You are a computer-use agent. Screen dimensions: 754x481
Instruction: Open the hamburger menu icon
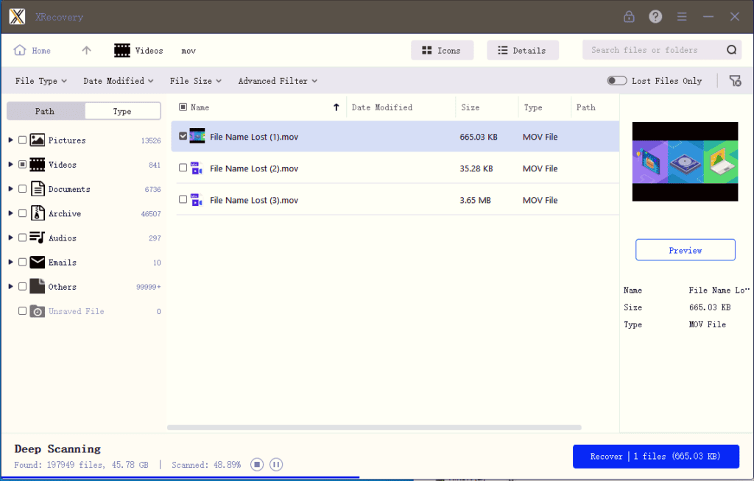682,16
